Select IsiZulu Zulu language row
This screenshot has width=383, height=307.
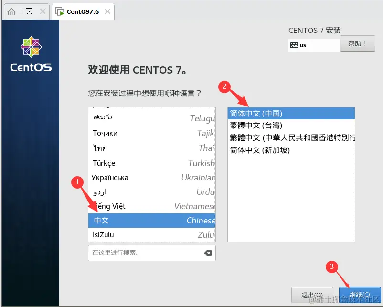(152, 235)
